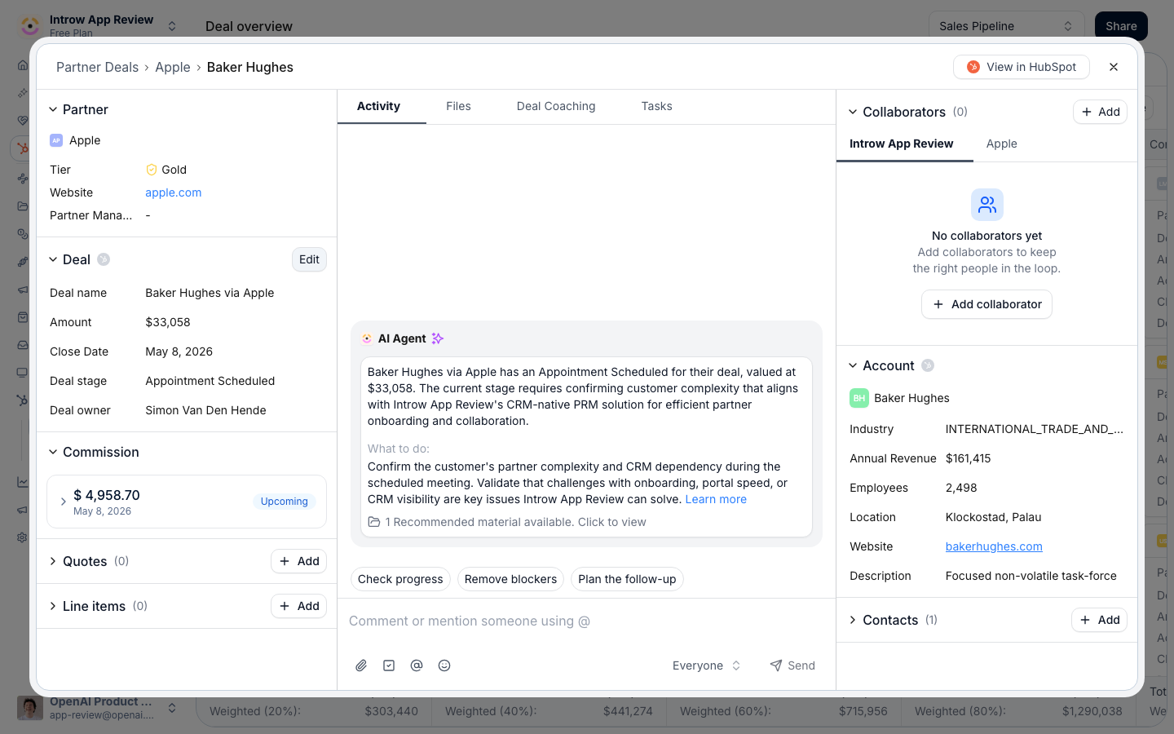Collapse the Deal section chevron
The width and height of the screenshot is (1174, 734).
[53, 259]
